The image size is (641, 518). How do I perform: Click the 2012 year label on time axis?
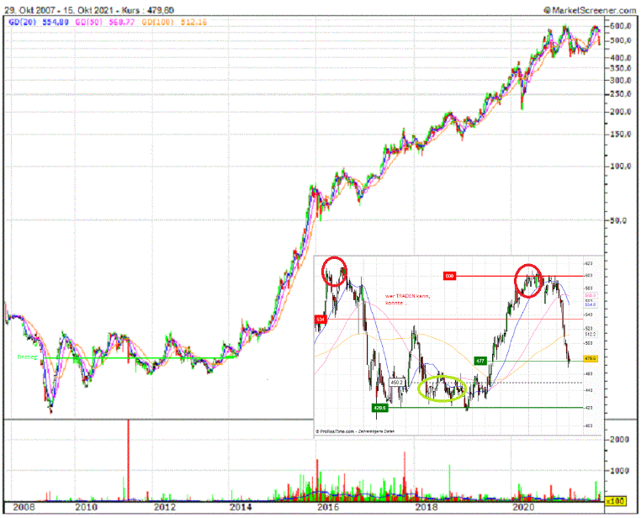tap(165, 507)
